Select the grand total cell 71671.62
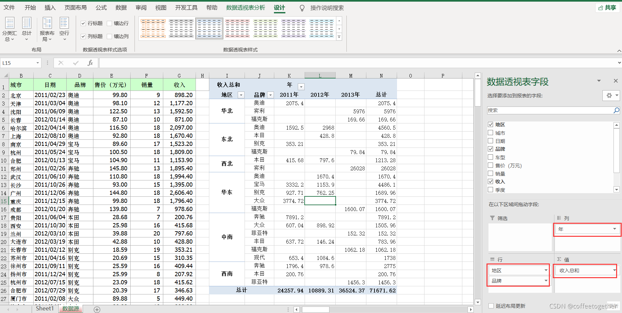 [382, 290]
